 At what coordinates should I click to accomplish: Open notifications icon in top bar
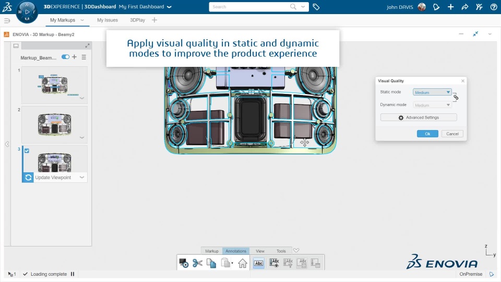[x=436, y=7]
